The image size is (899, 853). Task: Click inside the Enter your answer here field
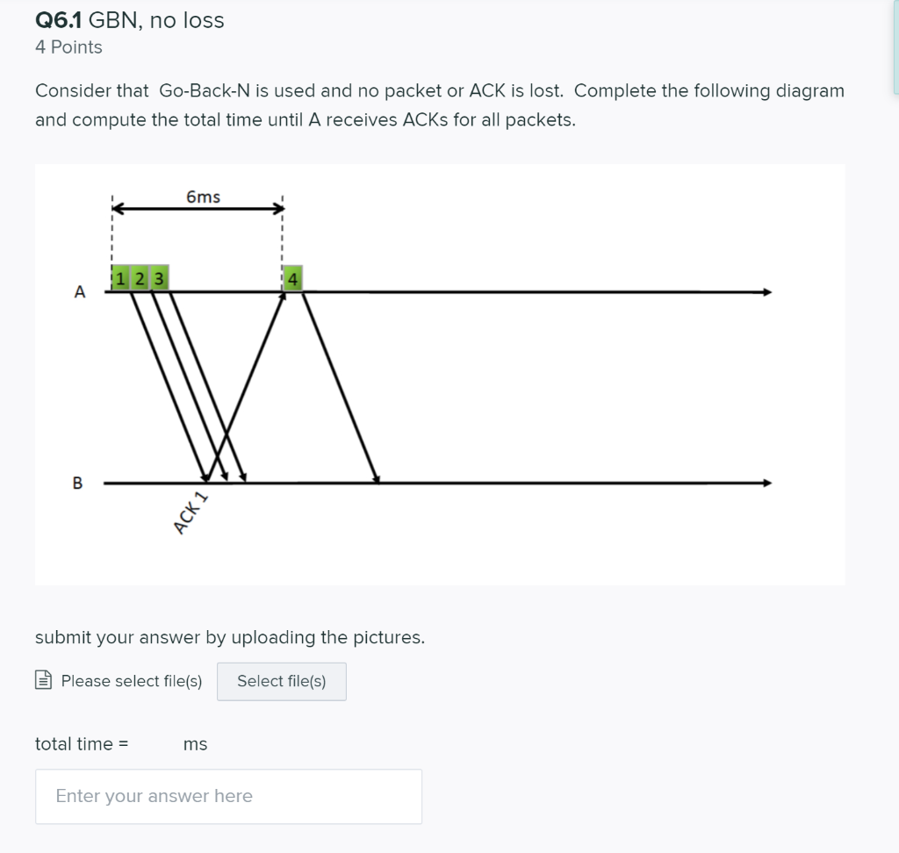tap(228, 795)
